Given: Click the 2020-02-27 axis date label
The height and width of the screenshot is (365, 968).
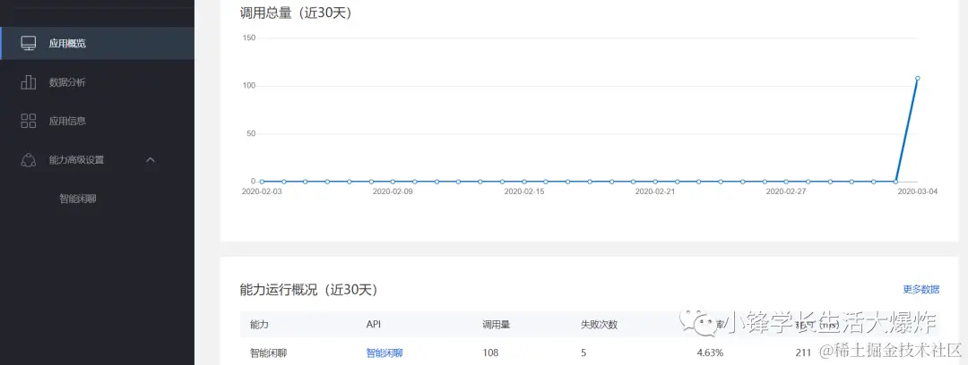Looking at the screenshot, I should point(786,191).
